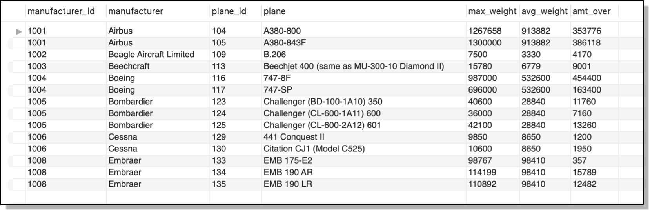650x211 pixels.
Task: Click the Citation CJ1 (Model C525) cell
Action: 364,149
